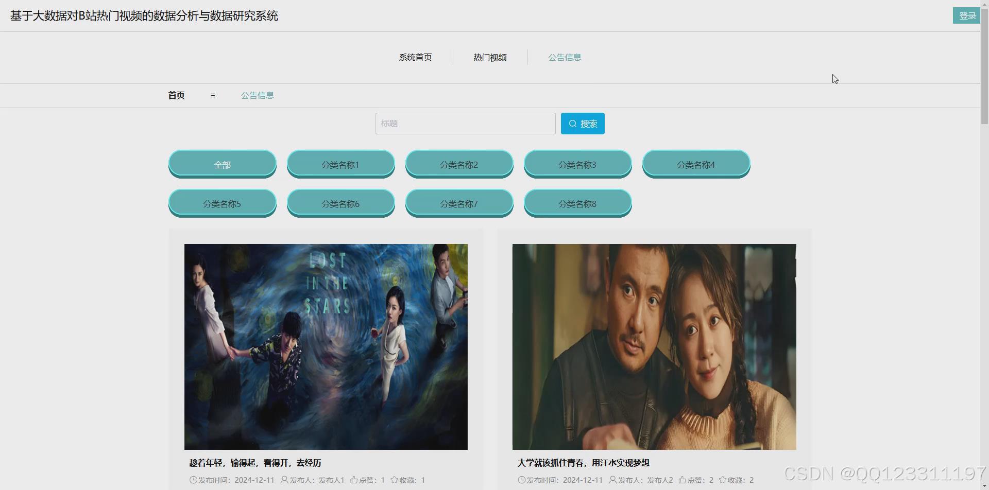
Task: Choose the 分类名称5 category pill
Action: 223,203
